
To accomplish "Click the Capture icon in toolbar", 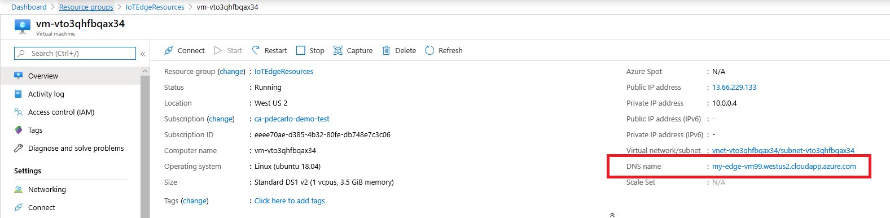I will click(x=338, y=50).
